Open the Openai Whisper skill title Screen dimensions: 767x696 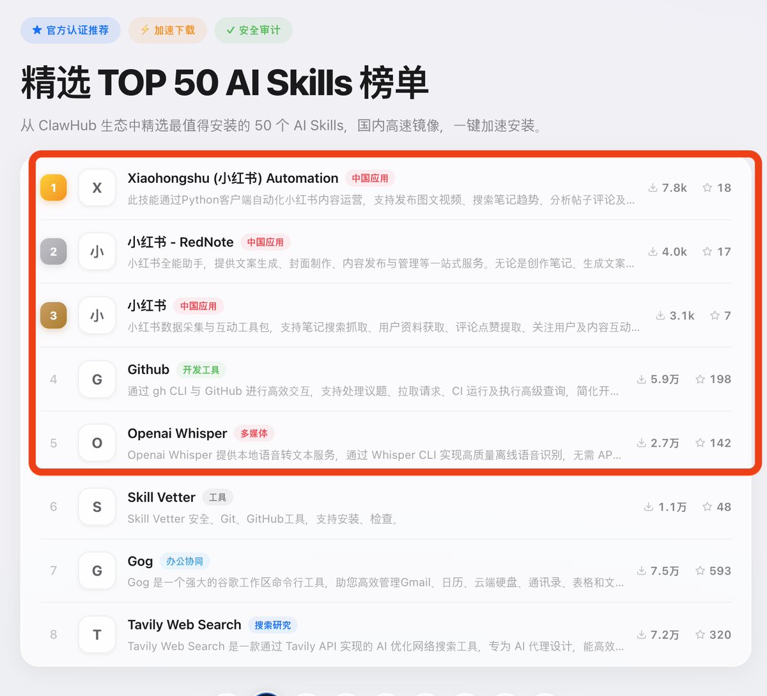[x=177, y=433]
